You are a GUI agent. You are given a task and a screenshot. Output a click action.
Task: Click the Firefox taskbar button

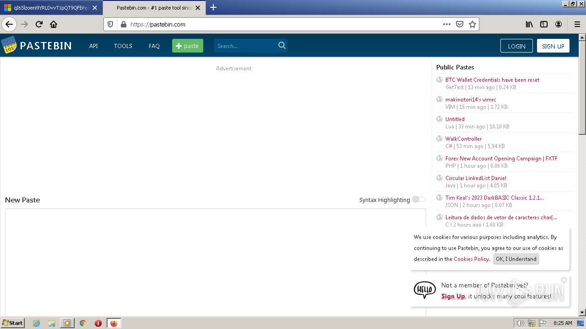114,323
